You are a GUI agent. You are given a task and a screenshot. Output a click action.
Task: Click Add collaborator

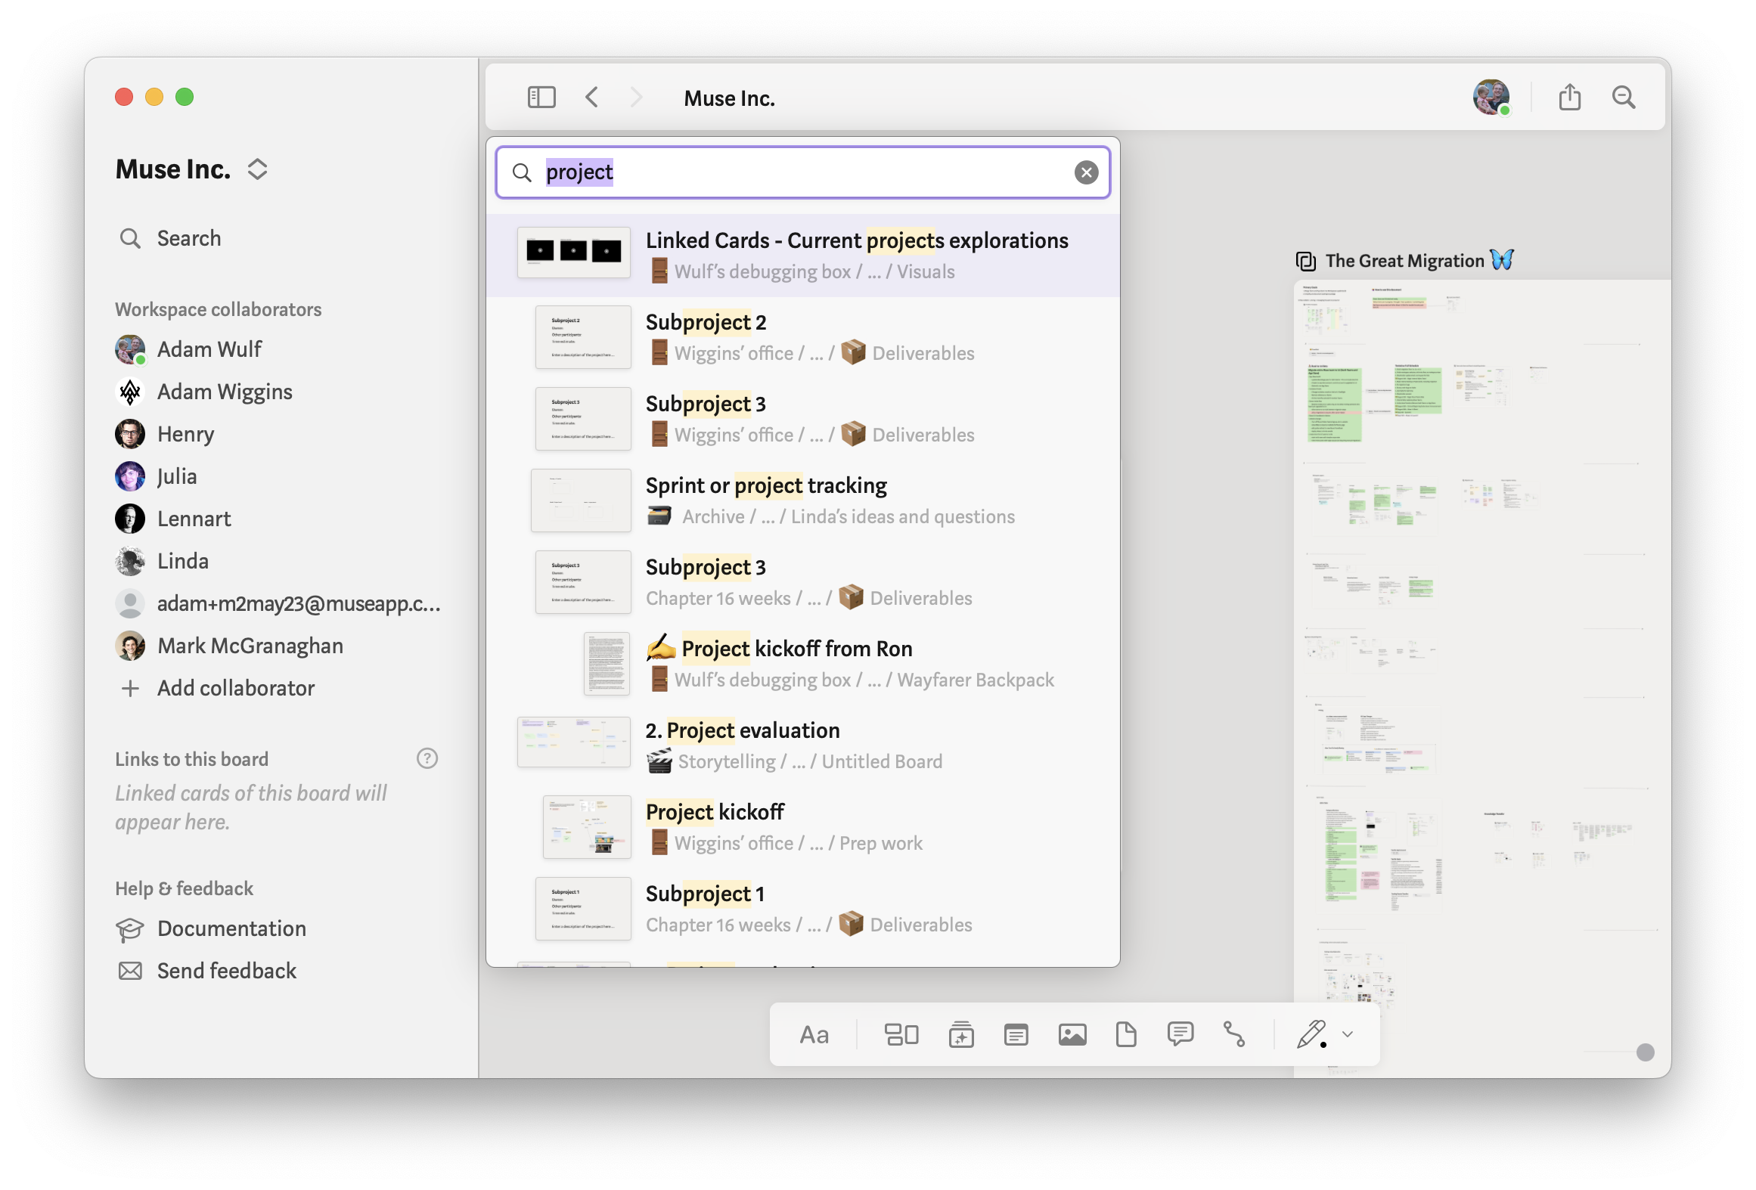236,688
